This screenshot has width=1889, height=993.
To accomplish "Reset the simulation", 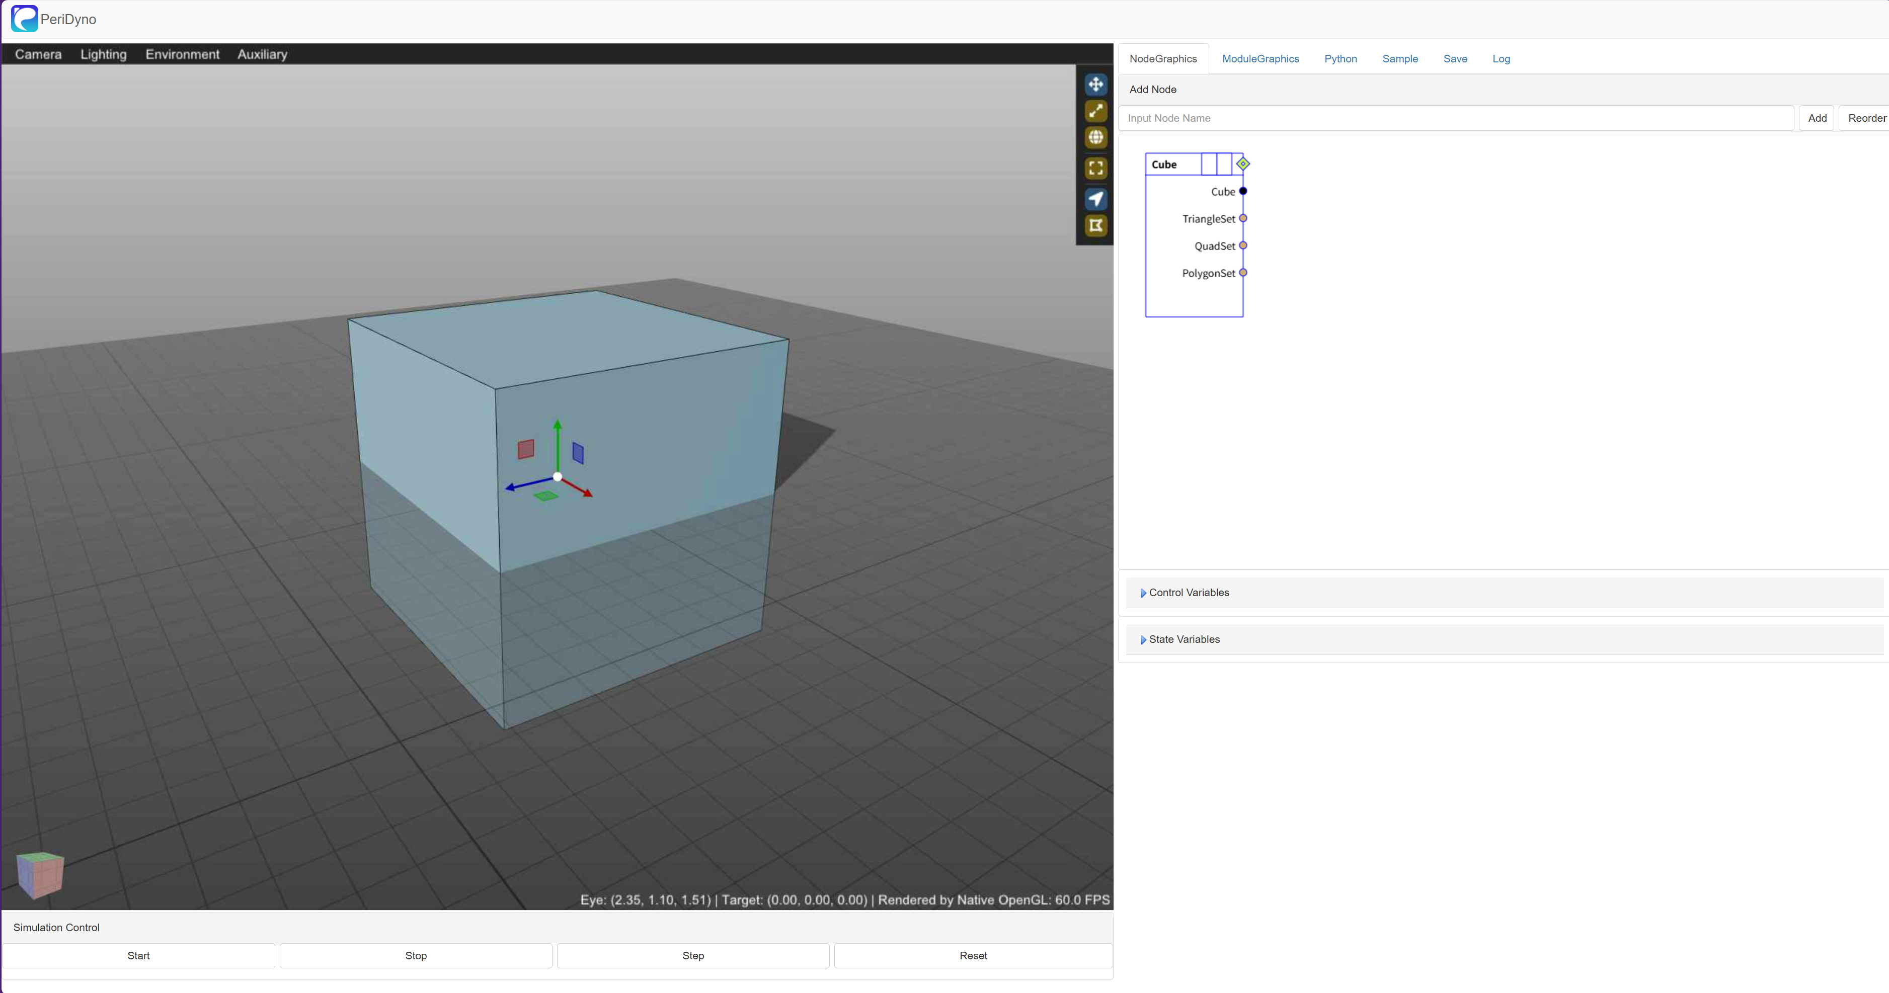I will pyautogui.click(x=973, y=956).
